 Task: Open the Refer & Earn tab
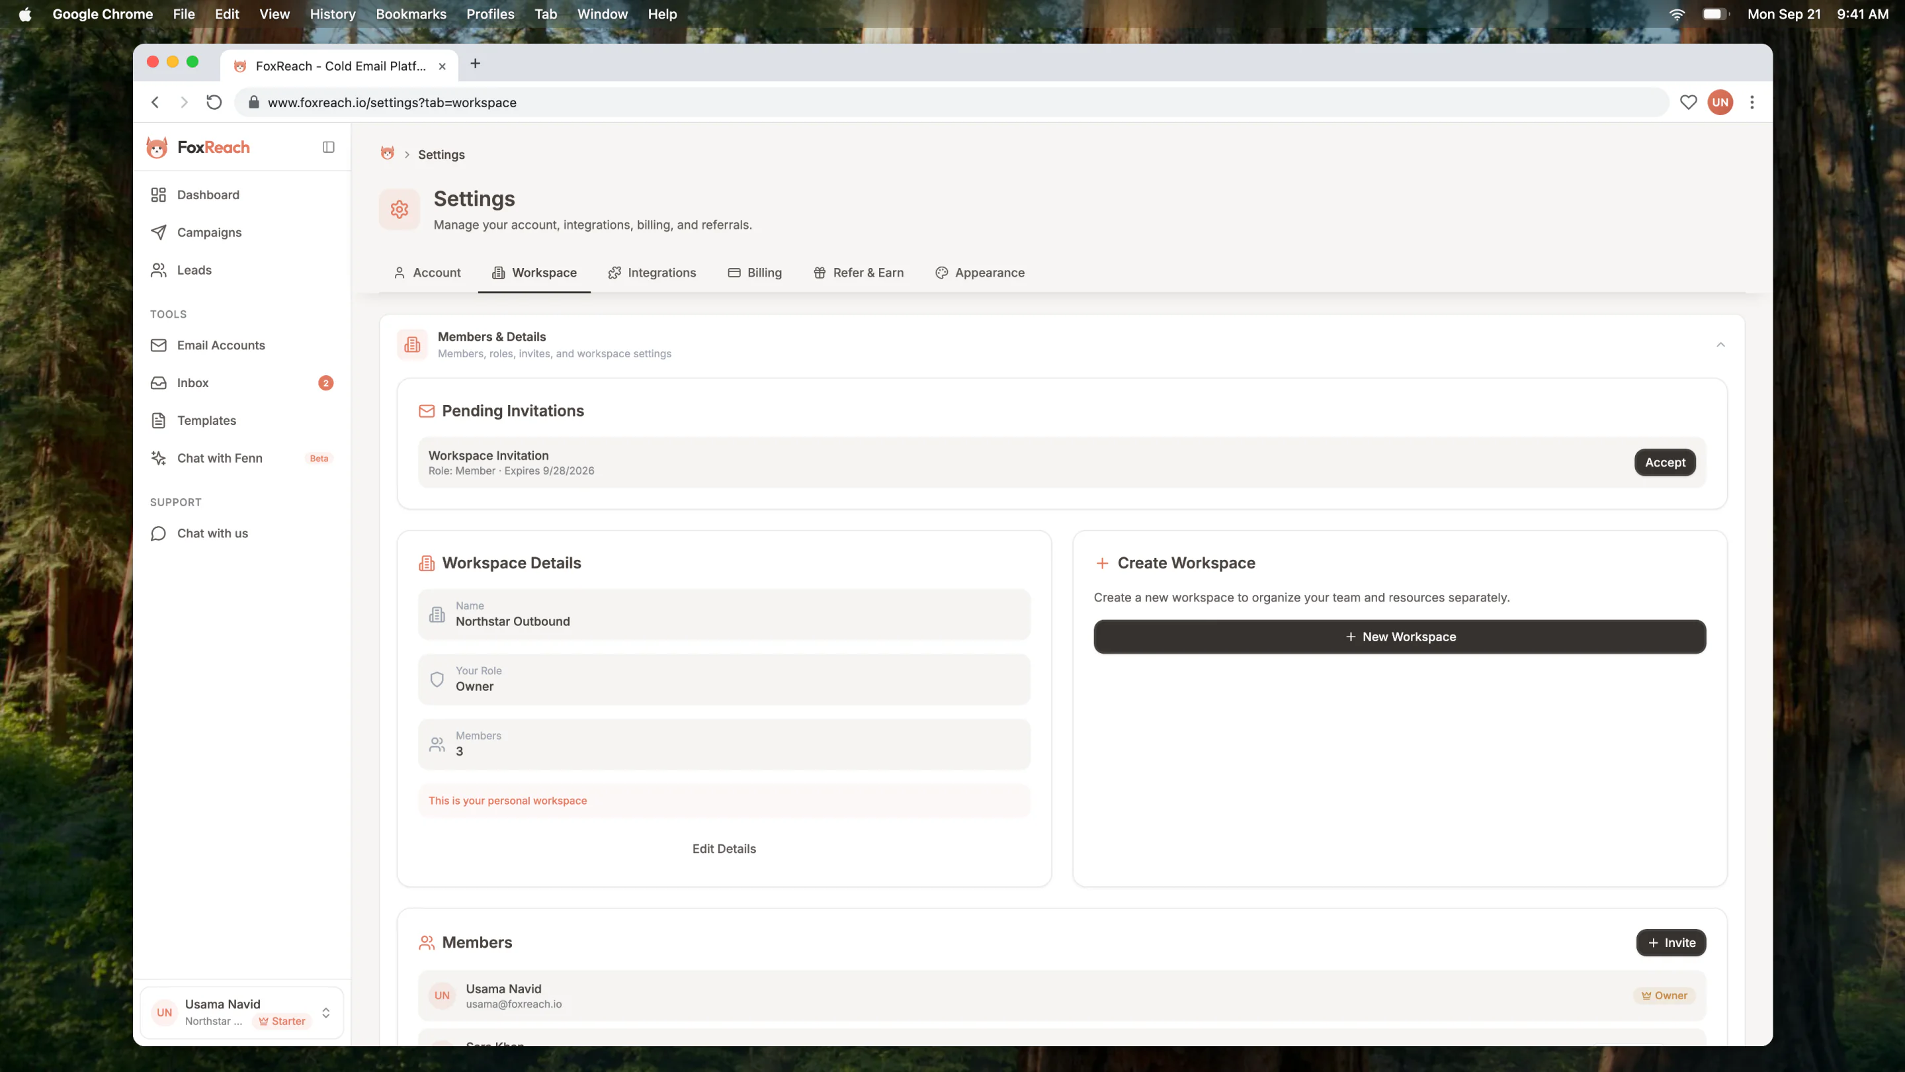click(858, 272)
